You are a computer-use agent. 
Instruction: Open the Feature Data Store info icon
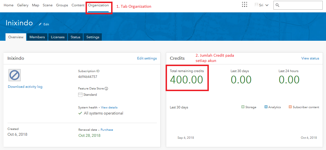coord(106,88)
